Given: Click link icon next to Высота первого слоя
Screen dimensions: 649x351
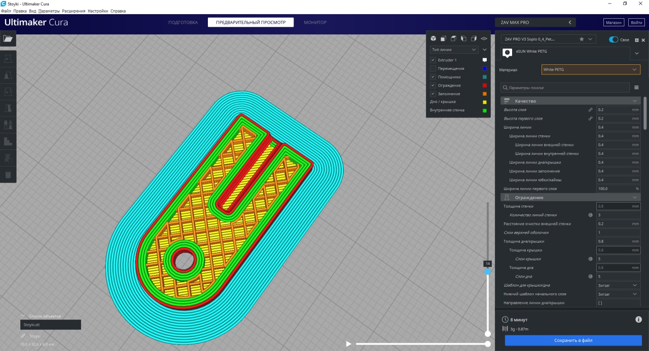Looking at the screenshot, I should point(590,119).
